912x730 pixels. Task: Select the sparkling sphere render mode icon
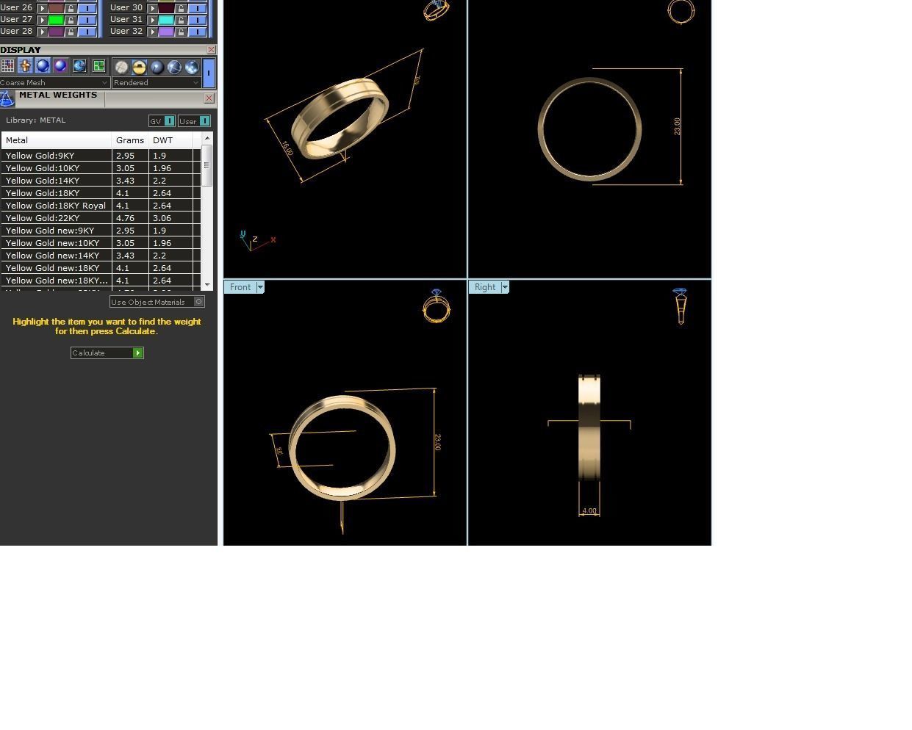(x=192, y=68)
